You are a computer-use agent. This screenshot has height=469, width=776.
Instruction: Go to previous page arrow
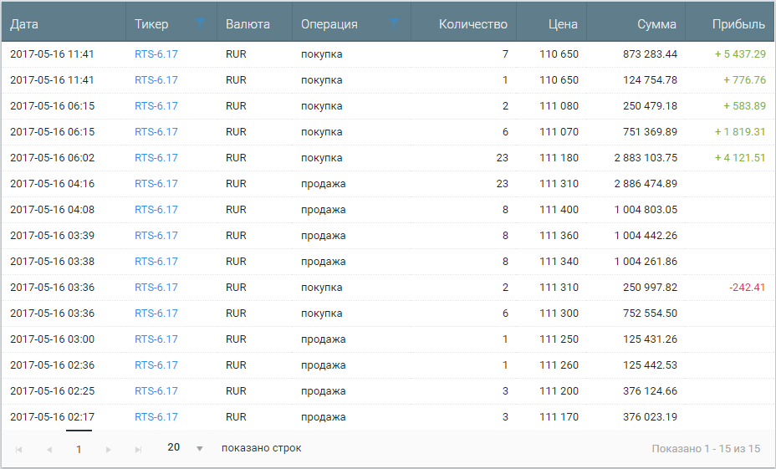[x=49, y=449]
